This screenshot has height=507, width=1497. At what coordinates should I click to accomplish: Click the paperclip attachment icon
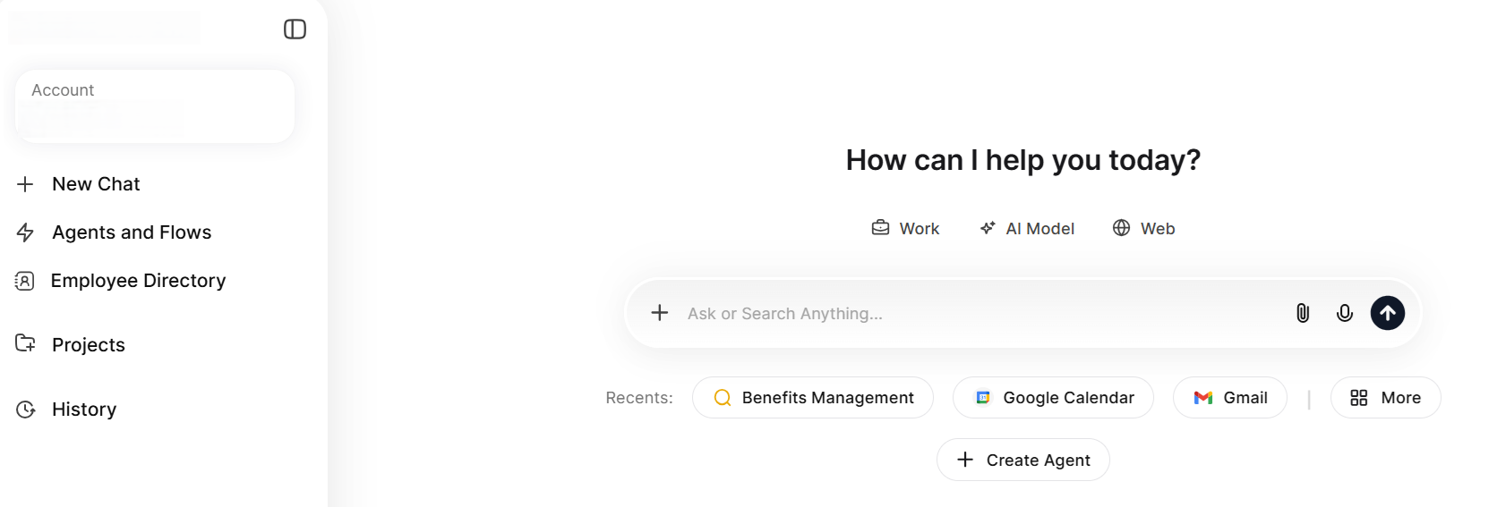1303,313
